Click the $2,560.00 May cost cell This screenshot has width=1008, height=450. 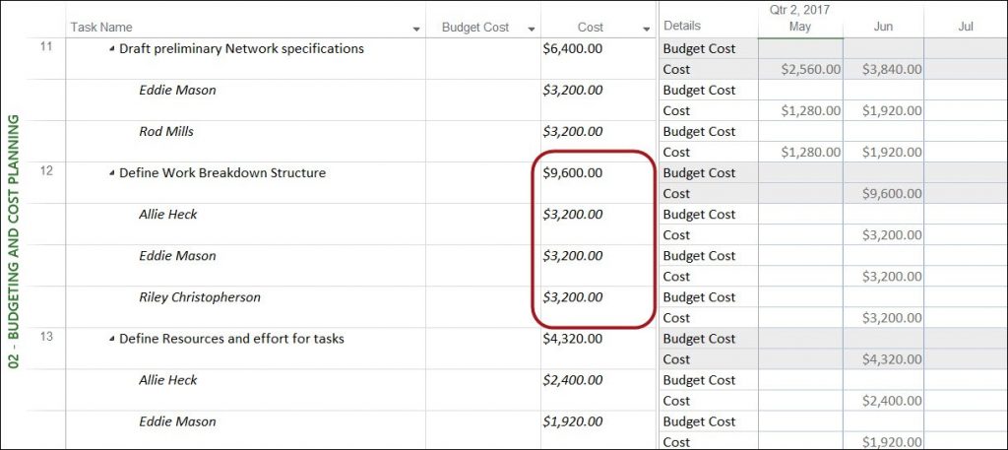(x=800, y=70)
